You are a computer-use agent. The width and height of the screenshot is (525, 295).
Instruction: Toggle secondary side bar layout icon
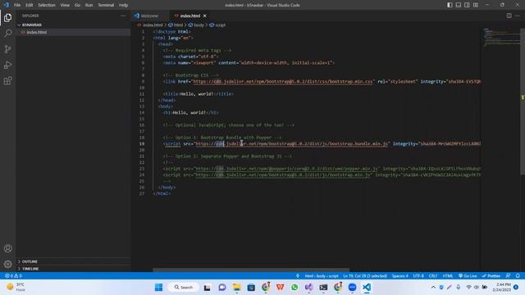click(x=467, y=5)
